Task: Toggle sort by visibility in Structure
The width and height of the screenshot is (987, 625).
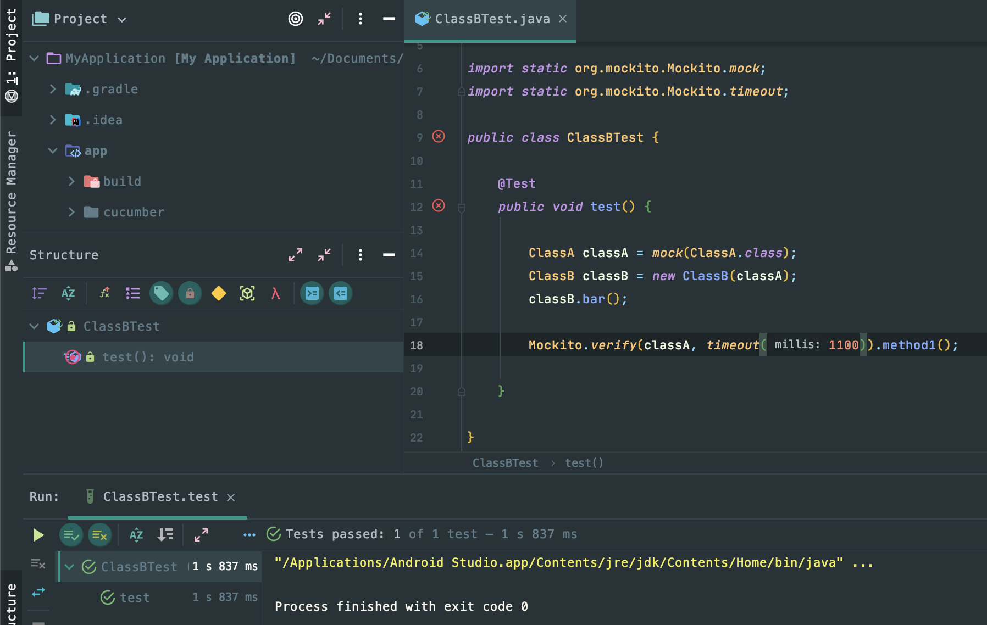Action: [x=39, y=293]
